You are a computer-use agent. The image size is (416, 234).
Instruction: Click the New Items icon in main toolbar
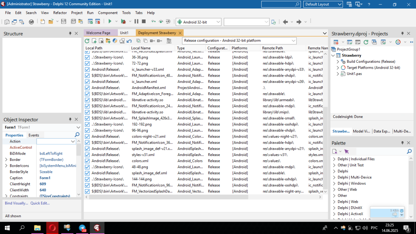tap(43, 21)
